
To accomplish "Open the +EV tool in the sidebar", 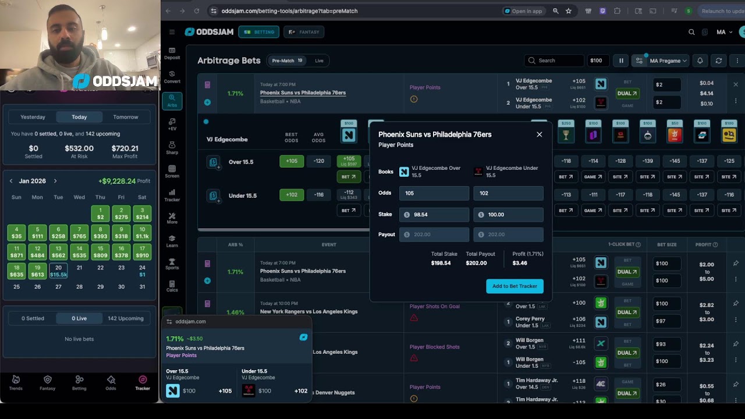I will click(x=172, y=125).
